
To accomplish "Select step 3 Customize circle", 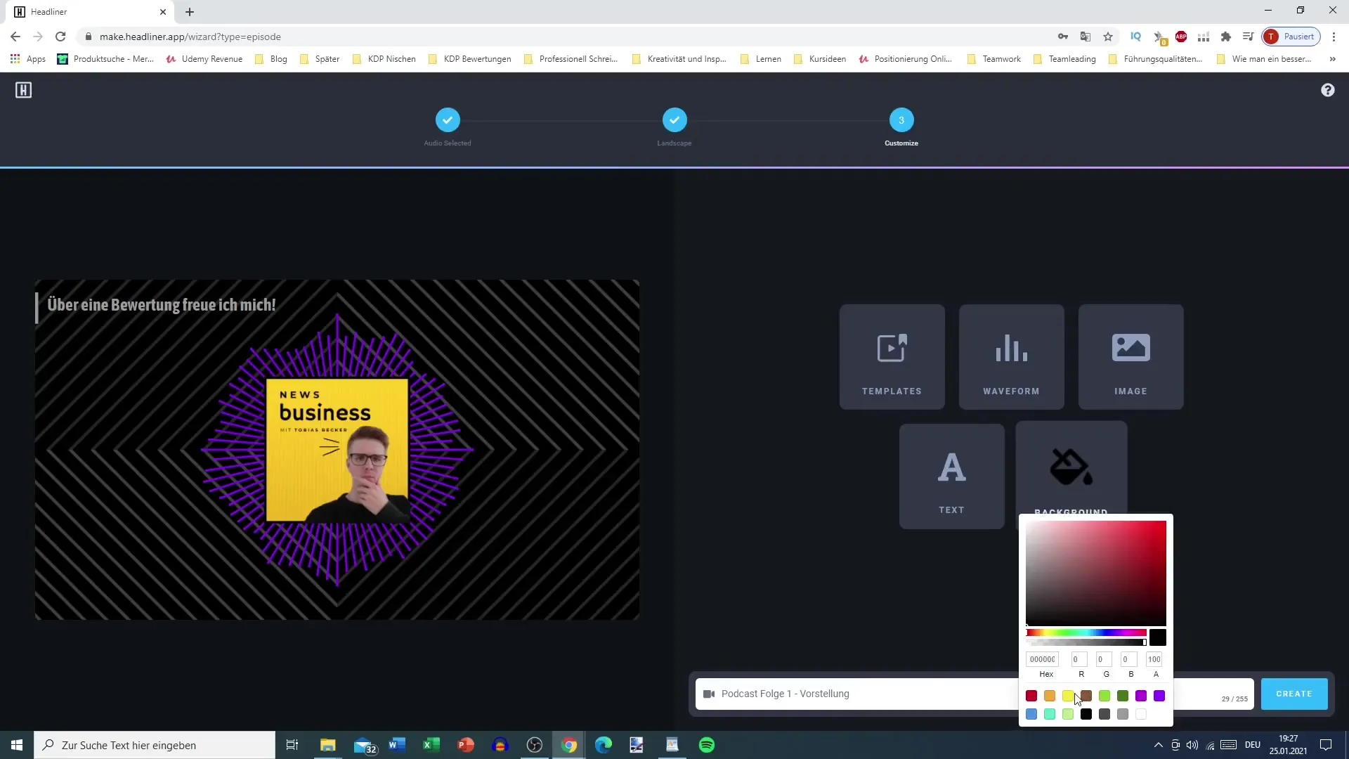I will point(901,120).
